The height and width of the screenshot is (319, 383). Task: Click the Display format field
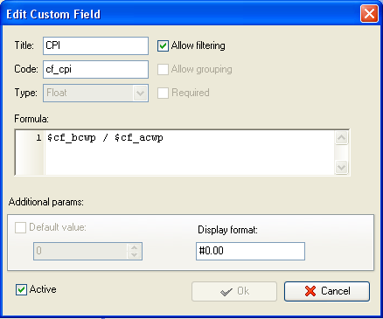coord(250,251)
